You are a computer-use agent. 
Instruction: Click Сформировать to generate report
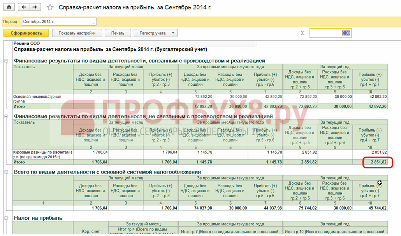(x=26, y=33)
